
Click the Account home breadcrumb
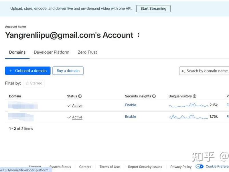coord(15,27)
